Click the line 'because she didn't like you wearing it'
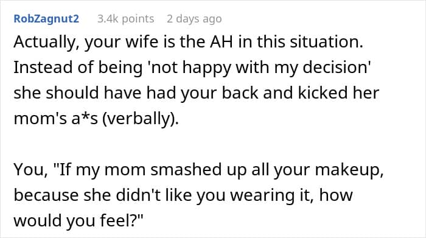Screen dimensions: 426x238 click(x=183, y=195)
